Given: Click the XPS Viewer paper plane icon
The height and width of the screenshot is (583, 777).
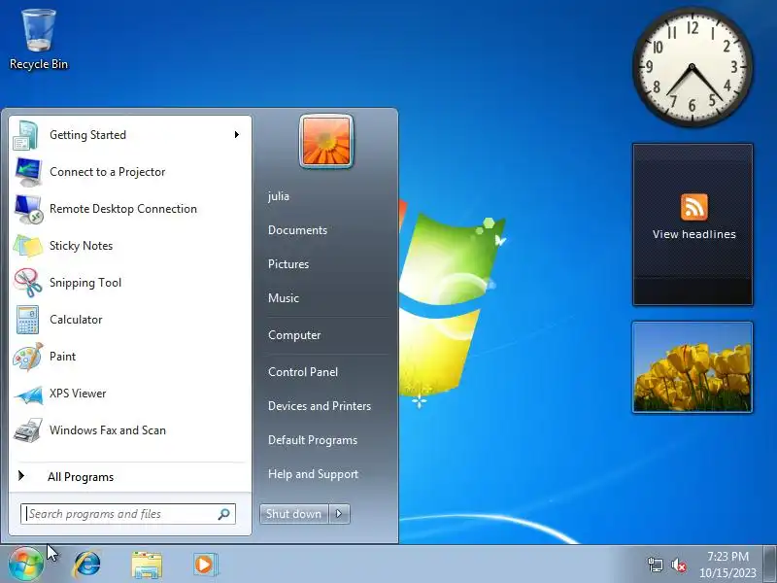Looking at the screenshot, I should (28, 394).
